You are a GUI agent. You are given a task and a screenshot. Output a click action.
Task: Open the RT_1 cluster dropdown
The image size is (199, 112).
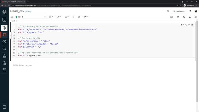(x=31, y=17)
